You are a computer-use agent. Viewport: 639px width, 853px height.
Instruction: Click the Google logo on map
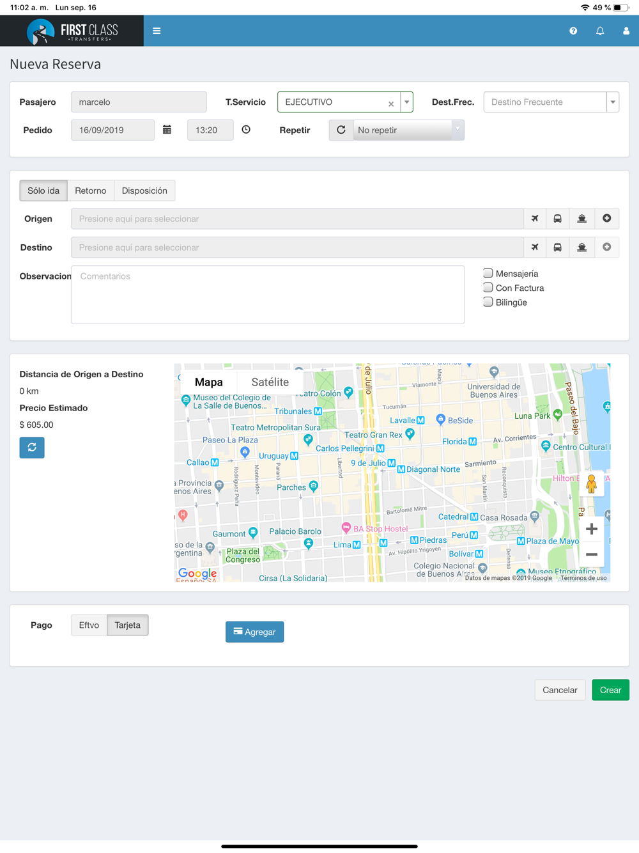(x=197, y=574)
